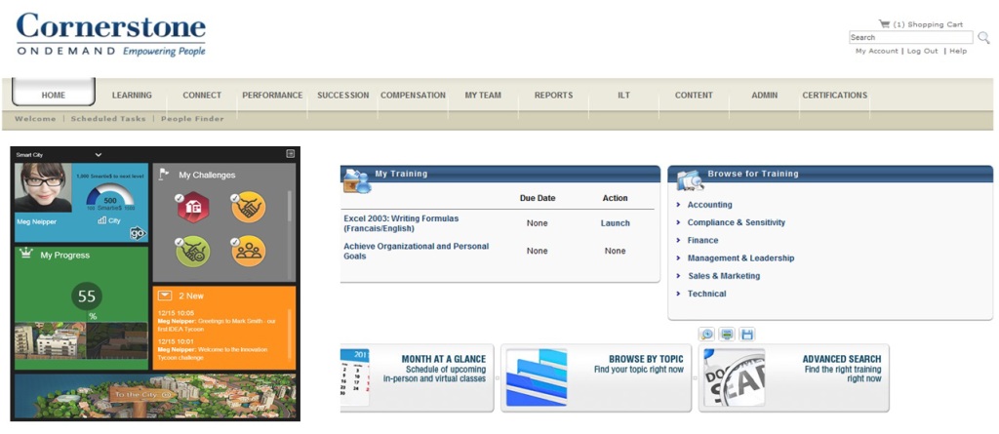Open the shopping cart icon
This screenshot has height=434, width=999.
point(884,23)
